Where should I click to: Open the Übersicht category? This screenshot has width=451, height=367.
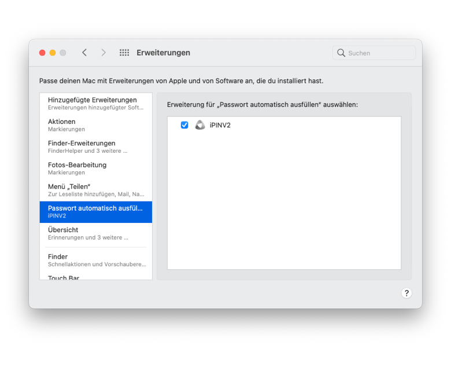tap(96, 233)
